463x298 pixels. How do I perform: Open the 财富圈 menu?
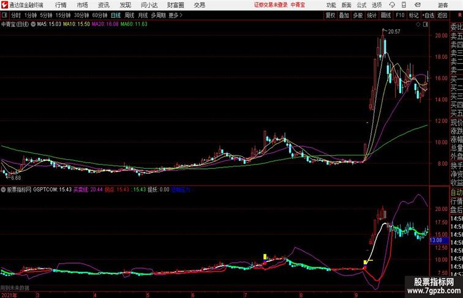(x=175, y=5)
